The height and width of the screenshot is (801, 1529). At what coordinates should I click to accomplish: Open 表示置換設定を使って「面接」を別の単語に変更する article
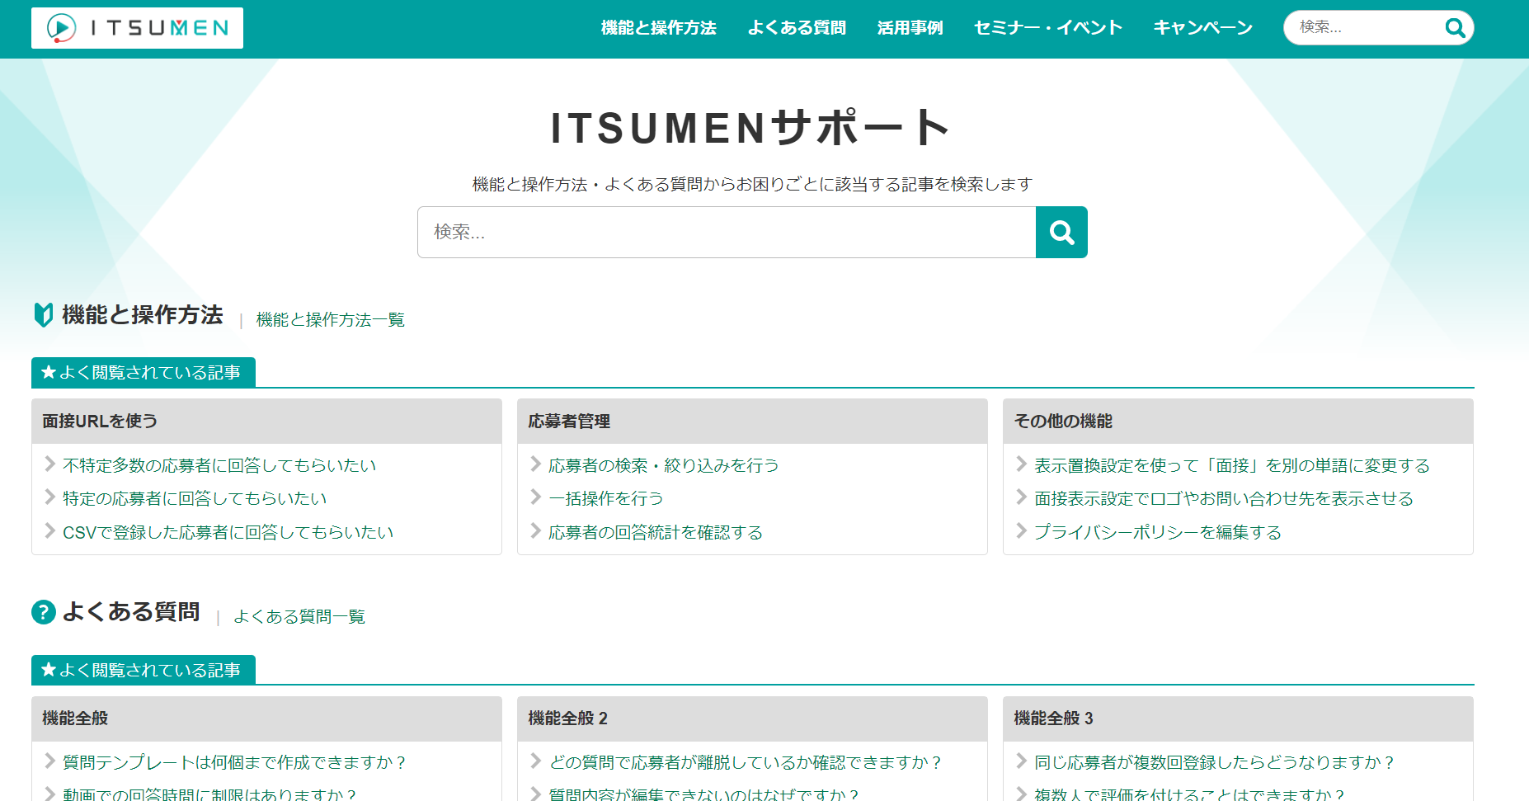tap(1232, 465)
